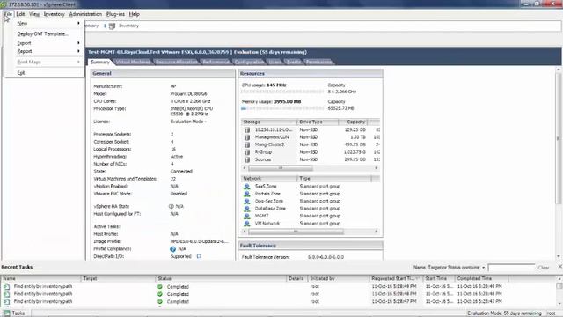Open the File menu
The width and height of the screenshot is (563, 317).
8,14
